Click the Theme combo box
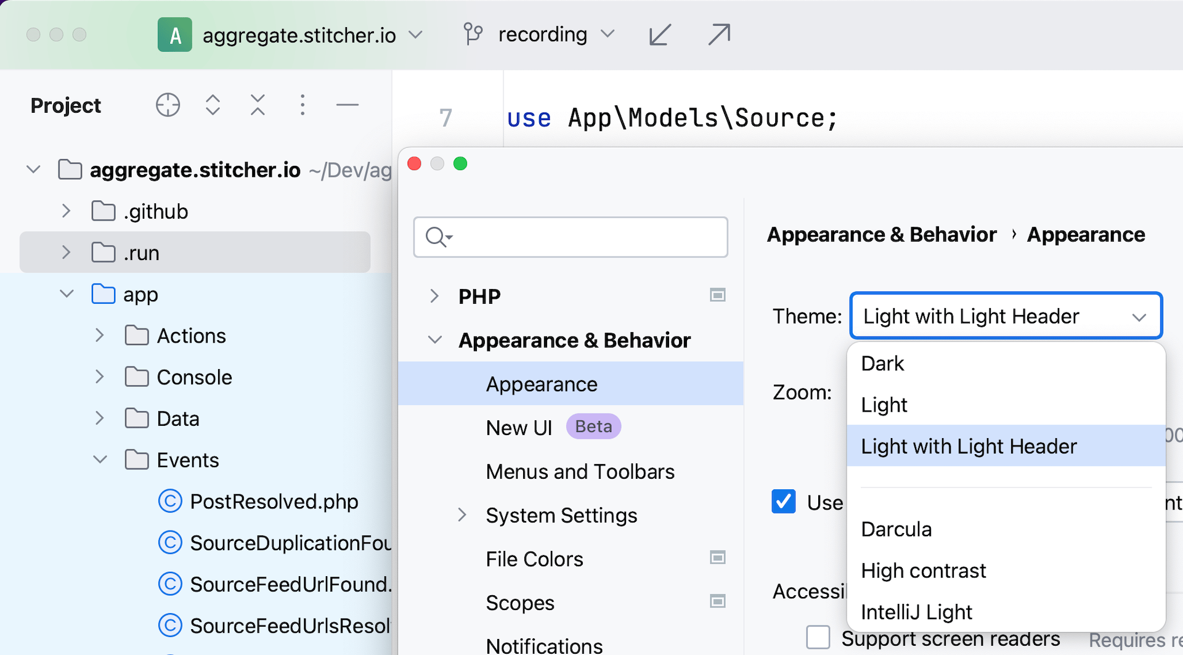The image size is (1183, 655). pyautogui.click(x=1006, y=316)
